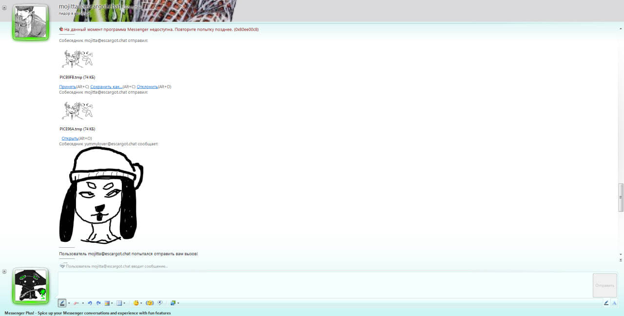Click 'yummylover@escargot.chat сообщает' line

click(109, 144)
